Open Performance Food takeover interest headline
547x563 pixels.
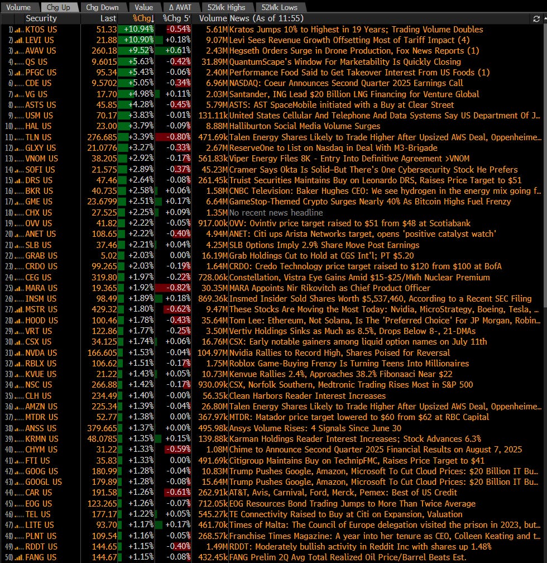coord(359,73)
